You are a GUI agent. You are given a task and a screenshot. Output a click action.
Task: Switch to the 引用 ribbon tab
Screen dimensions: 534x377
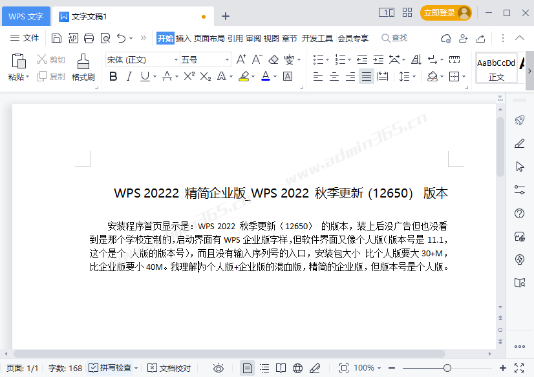235,39
